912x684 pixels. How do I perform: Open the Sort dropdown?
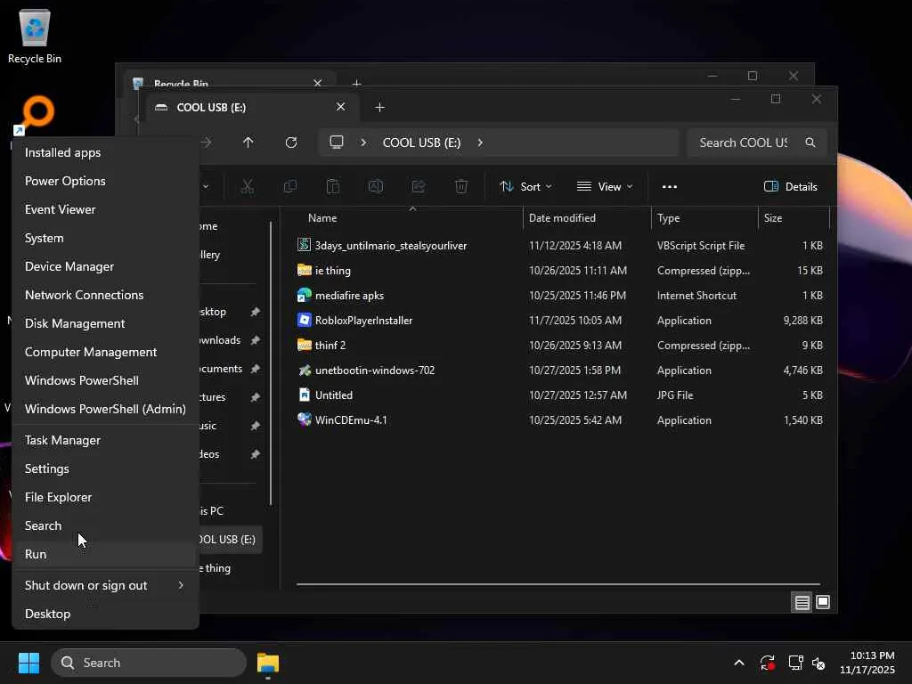pyautogui.click(x=525, y=187)
